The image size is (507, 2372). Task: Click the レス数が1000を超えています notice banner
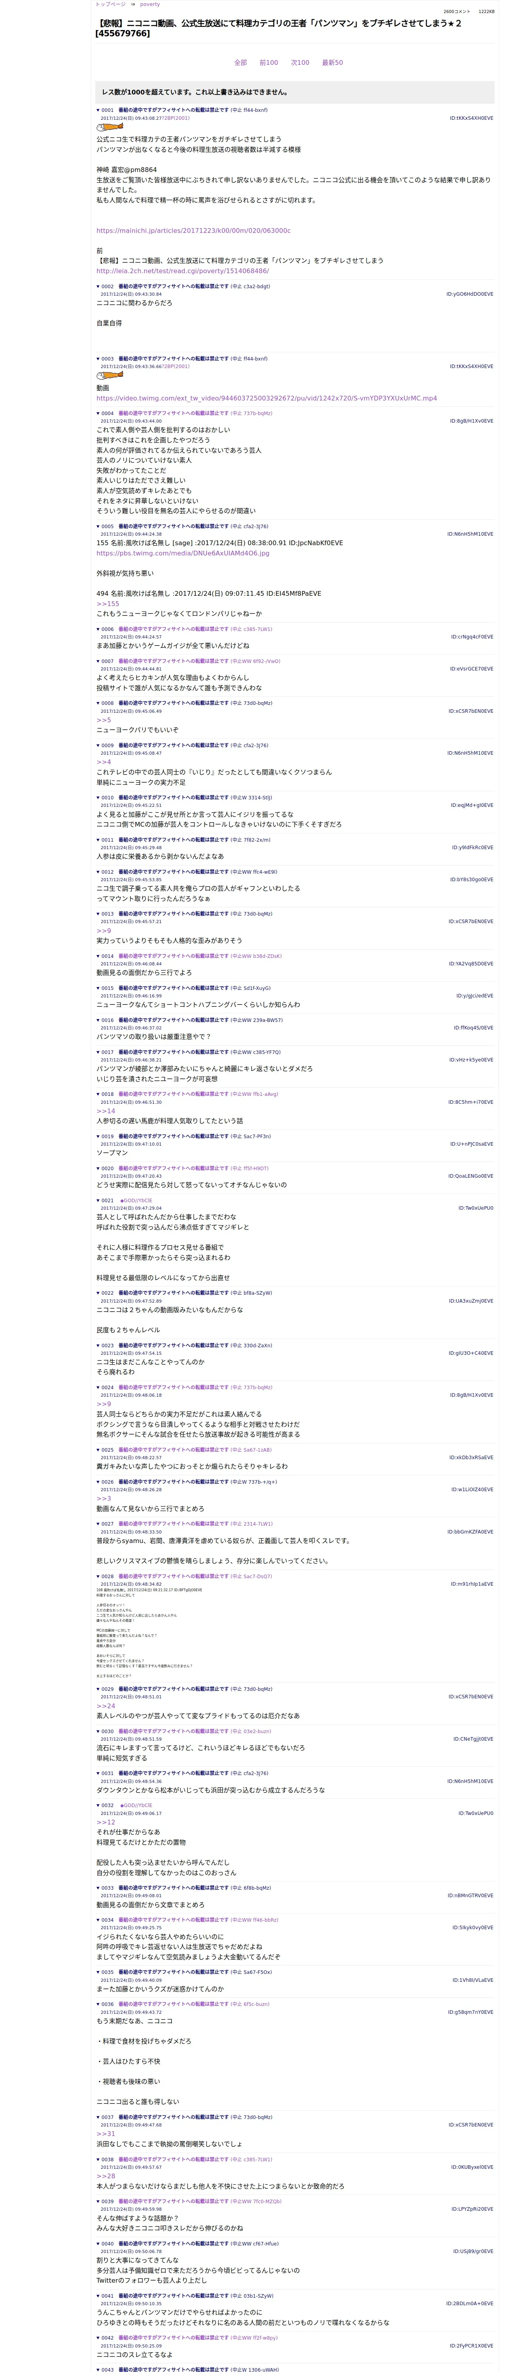click(x=295, y=92)
